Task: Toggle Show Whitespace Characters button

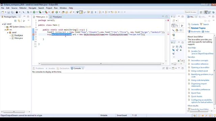Action: [96, 12]
